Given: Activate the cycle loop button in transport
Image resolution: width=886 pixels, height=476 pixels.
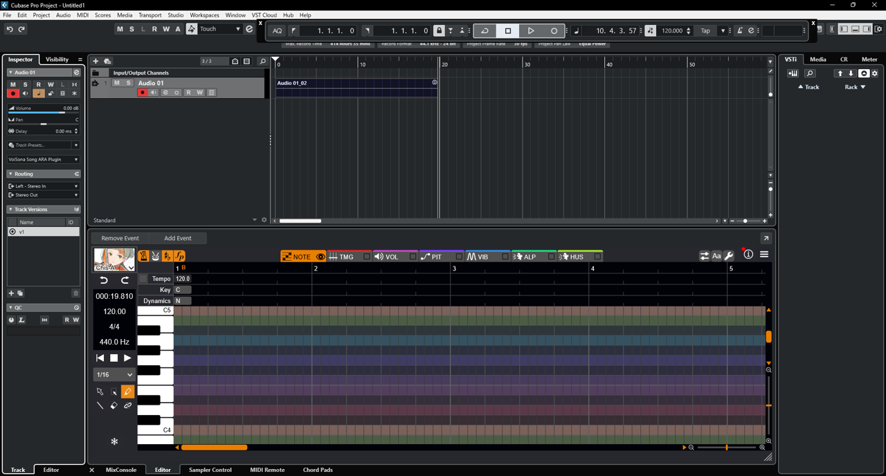Looking at the screenshot, I should pos(485,30).
